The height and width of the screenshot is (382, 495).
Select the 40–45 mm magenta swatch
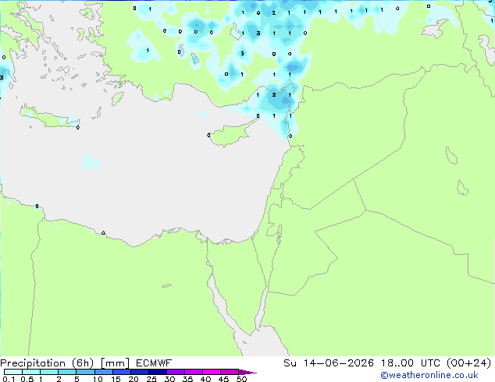point(212,372)
